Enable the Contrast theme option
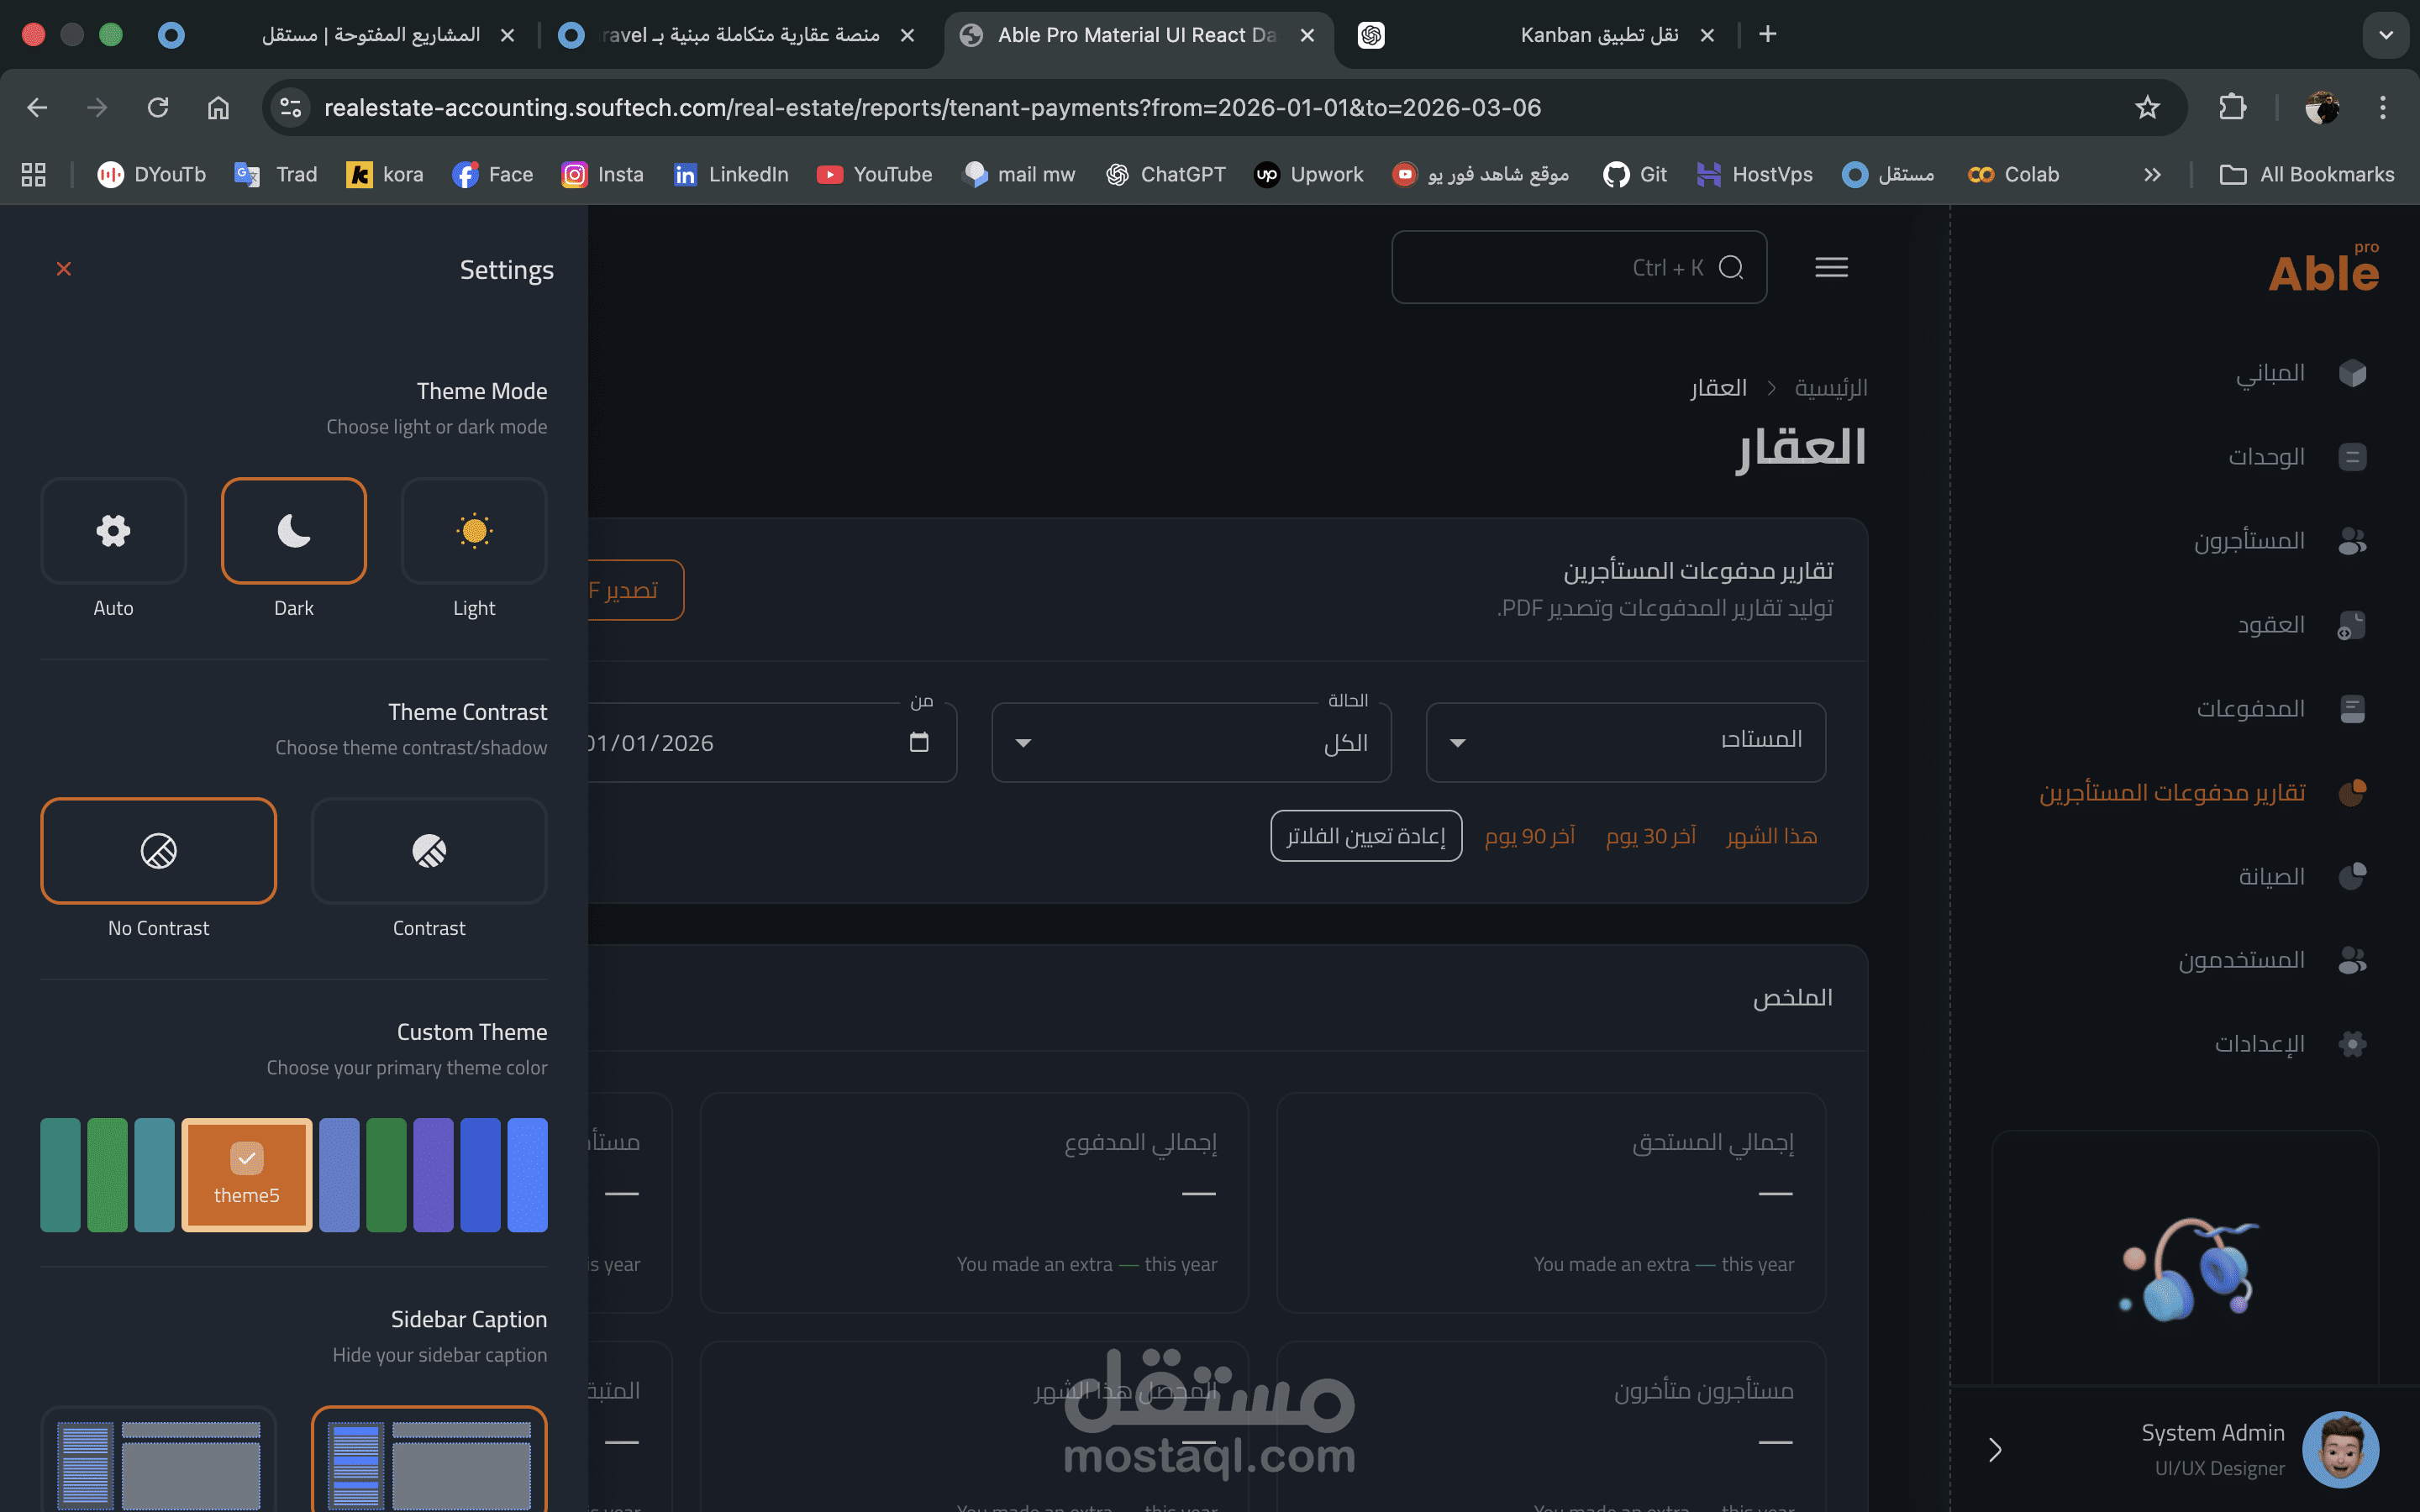The height and width of the screenshot is (1512, 2420). pos(429,851)
